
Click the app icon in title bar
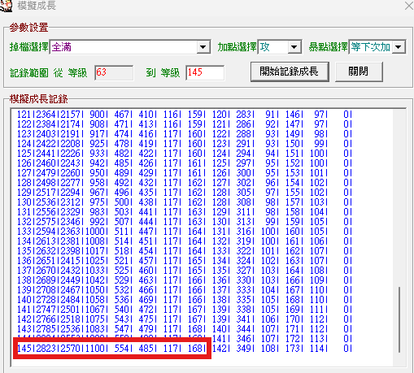6,6
